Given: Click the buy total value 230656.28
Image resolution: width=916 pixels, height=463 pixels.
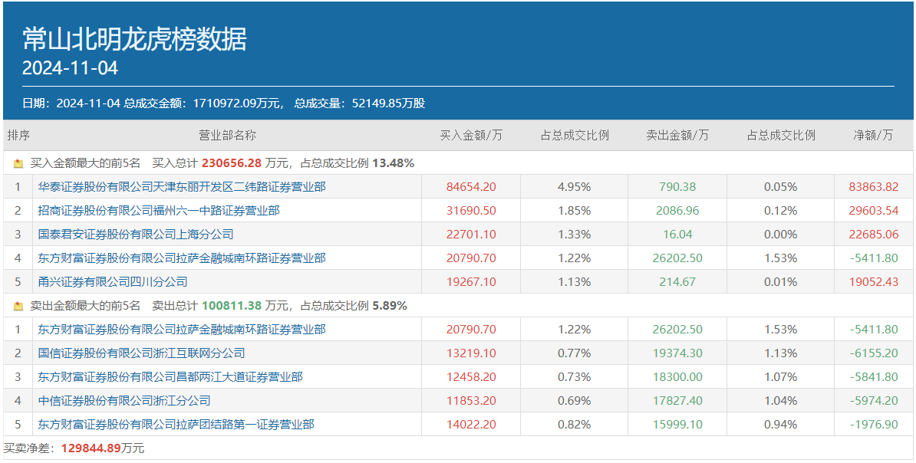Looking at the screenshot, I should 232,163.
